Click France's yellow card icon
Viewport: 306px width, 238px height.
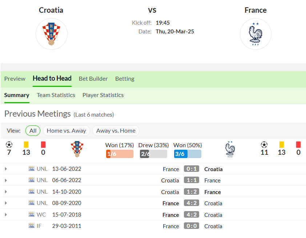(x=282, y=145)
